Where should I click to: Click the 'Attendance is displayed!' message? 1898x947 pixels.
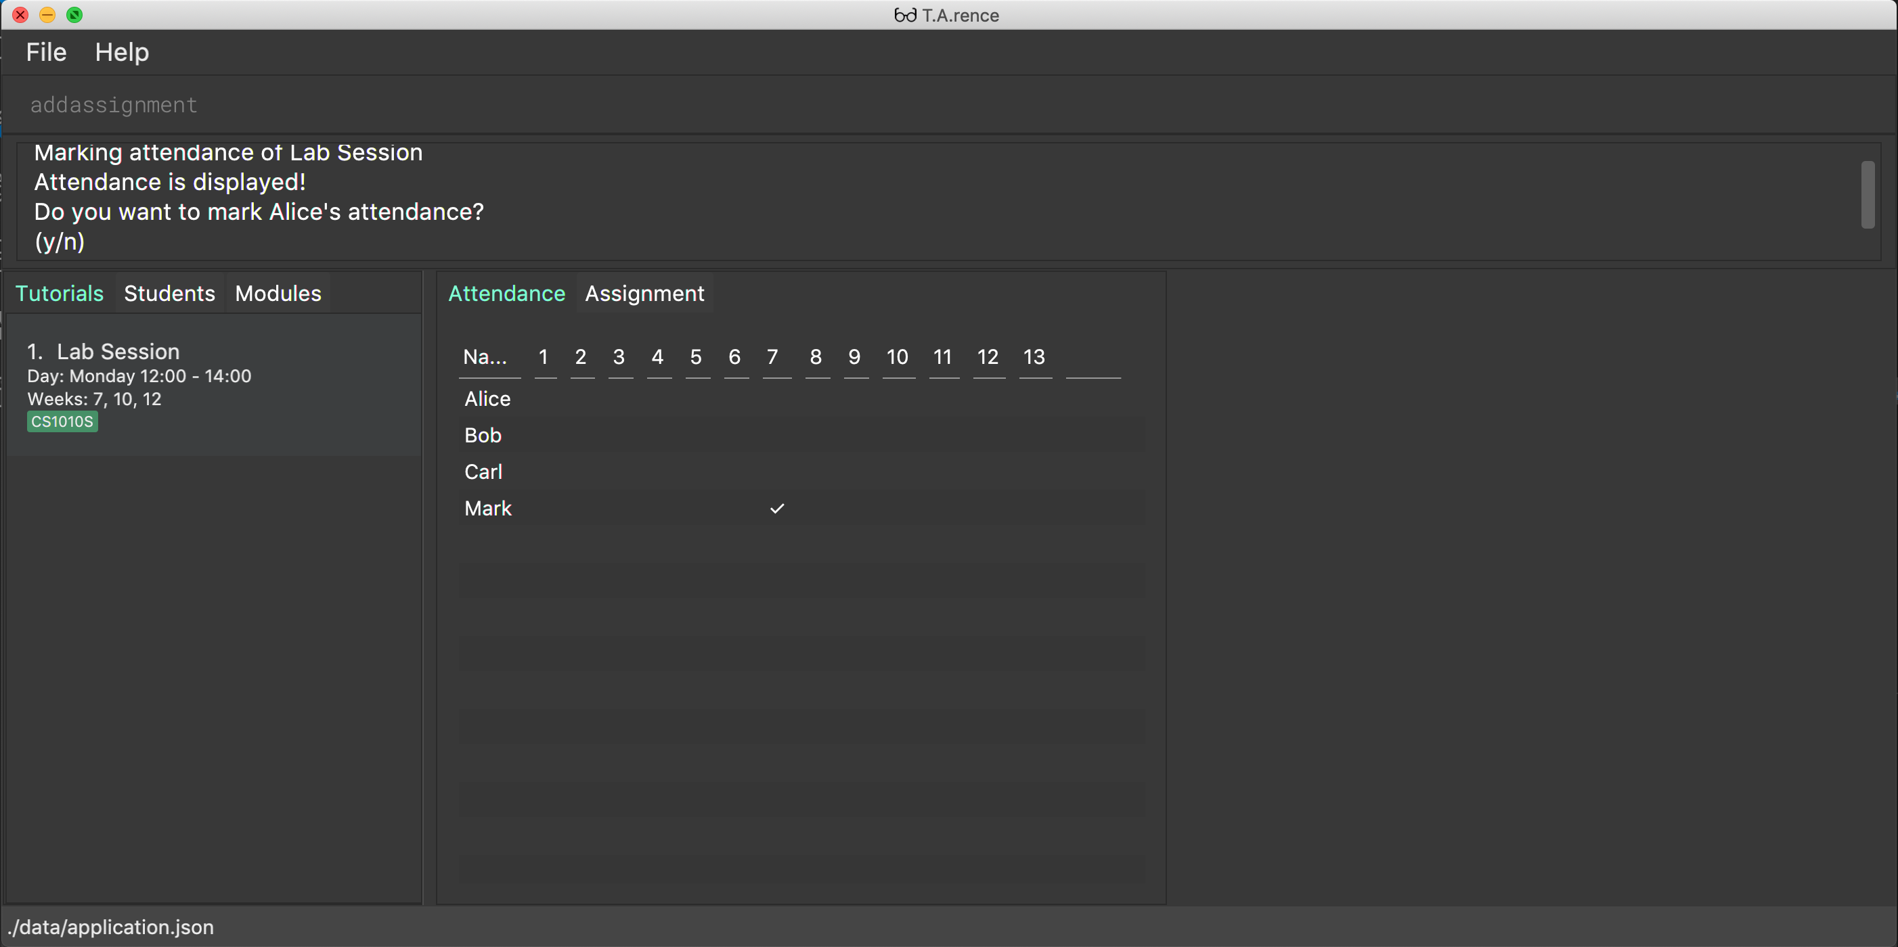[x=170, y=182]
